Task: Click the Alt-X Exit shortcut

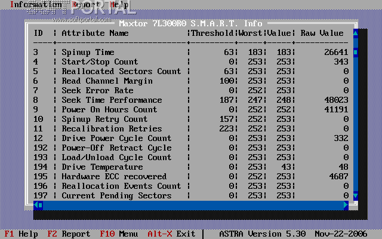Action: pyautogui.click(x=171, y=234)
